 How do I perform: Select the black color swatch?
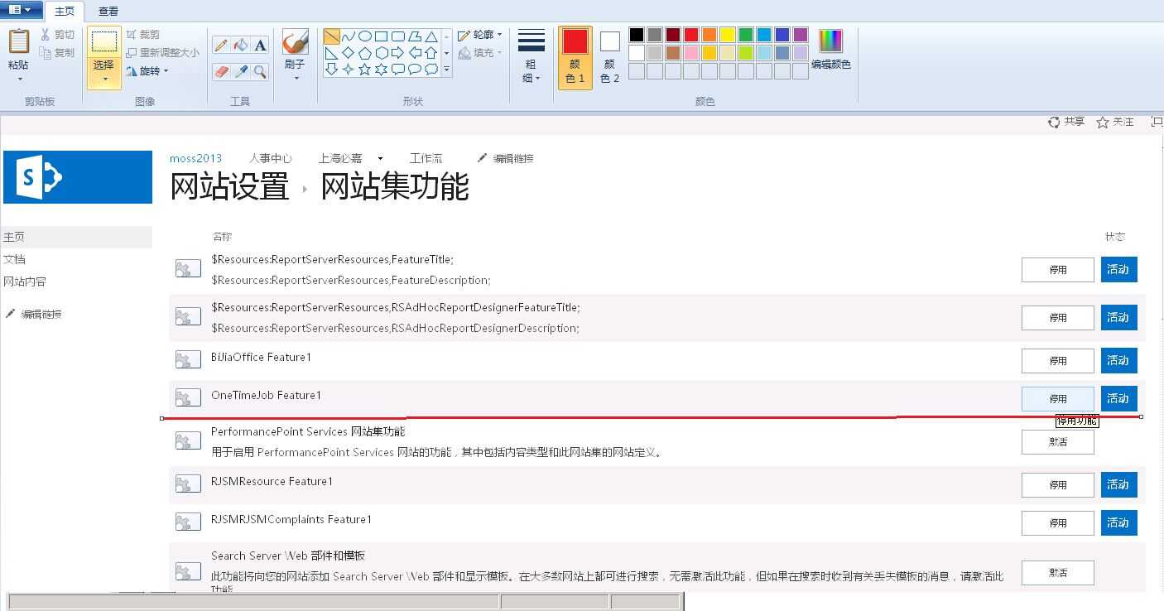pos(637,35)
